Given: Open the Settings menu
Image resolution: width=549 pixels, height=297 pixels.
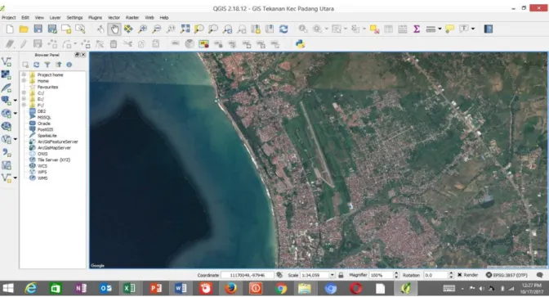Looking at the screenshot, I should coord(74,17).
